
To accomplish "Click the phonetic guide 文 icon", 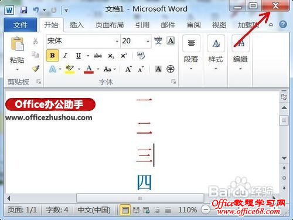I will coord(158,40).
